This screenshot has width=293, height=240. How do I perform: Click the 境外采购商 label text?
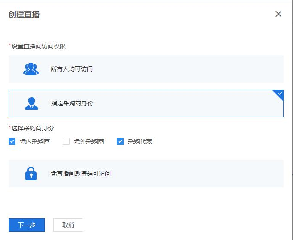[x=89, y=141]
